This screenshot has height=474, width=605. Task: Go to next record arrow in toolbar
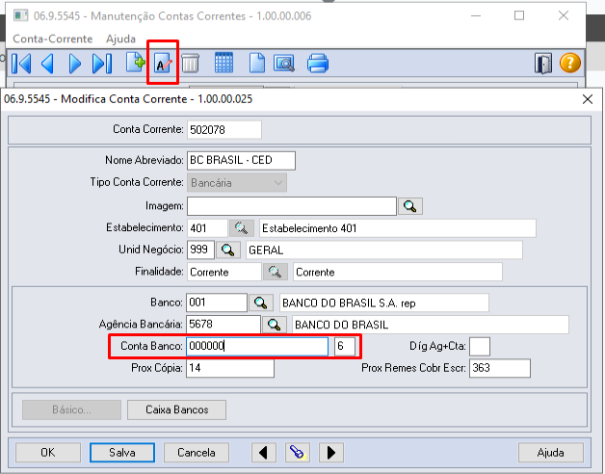point(74,64)
